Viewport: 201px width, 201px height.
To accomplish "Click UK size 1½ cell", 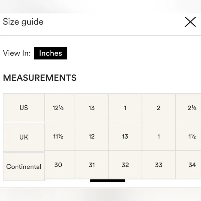I will click(x=188, y=137).
